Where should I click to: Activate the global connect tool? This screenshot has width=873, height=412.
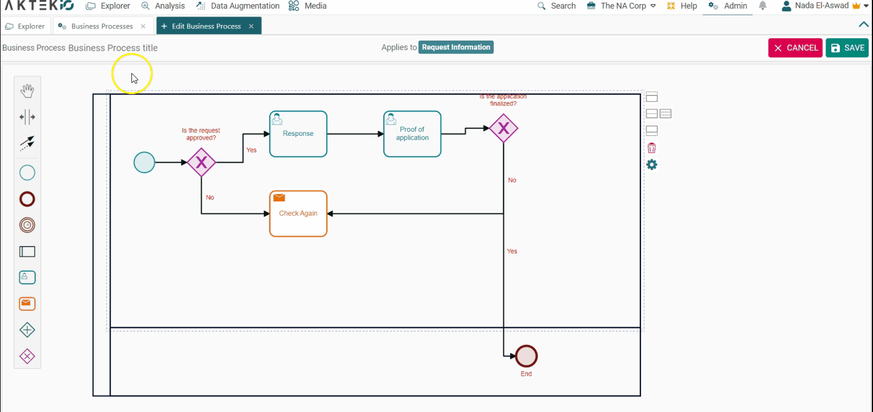click(x=27, y=143)
